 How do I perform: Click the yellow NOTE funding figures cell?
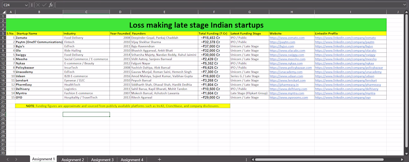tap(123, 106)
